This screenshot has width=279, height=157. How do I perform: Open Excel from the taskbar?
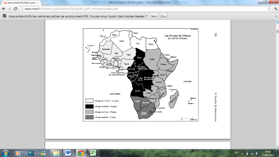[x=93, y=153]
